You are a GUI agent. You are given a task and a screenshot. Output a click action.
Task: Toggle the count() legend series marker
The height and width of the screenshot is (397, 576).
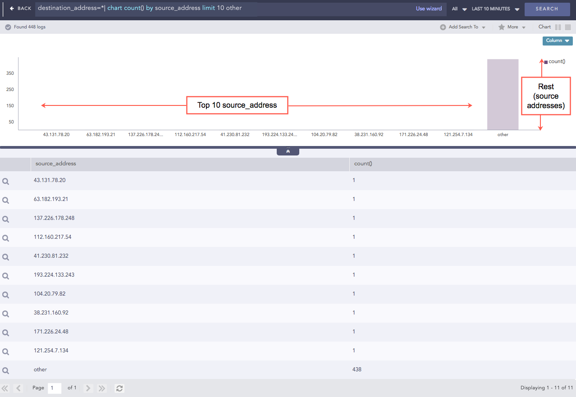[x=546, y=62]
